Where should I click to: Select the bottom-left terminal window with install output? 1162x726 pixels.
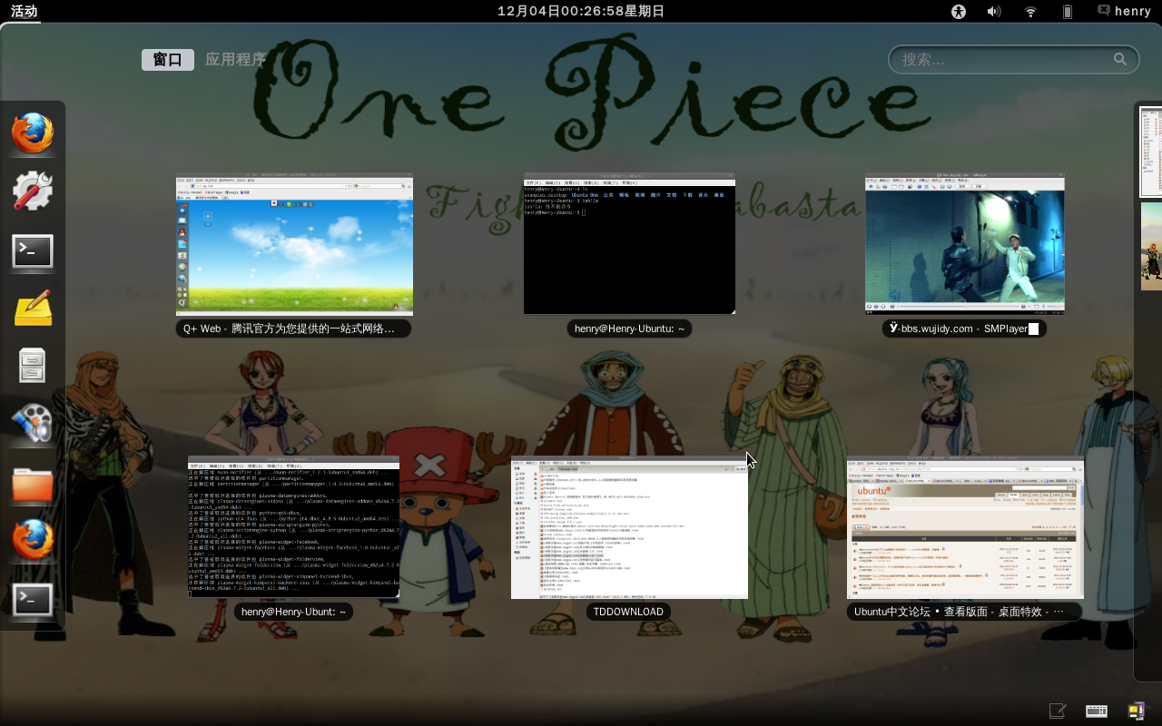(293, 527)
